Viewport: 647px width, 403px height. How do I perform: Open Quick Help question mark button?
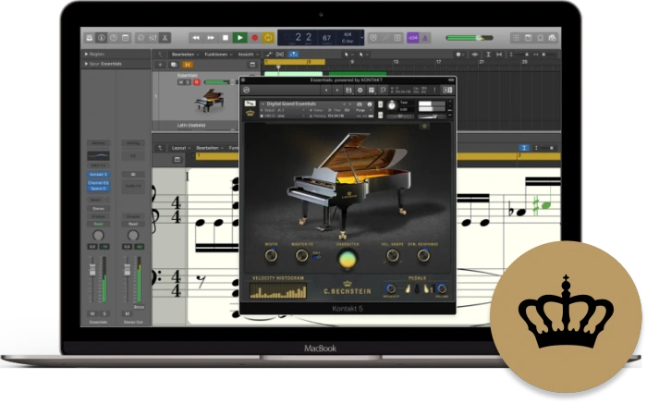[x=113, y=38]
